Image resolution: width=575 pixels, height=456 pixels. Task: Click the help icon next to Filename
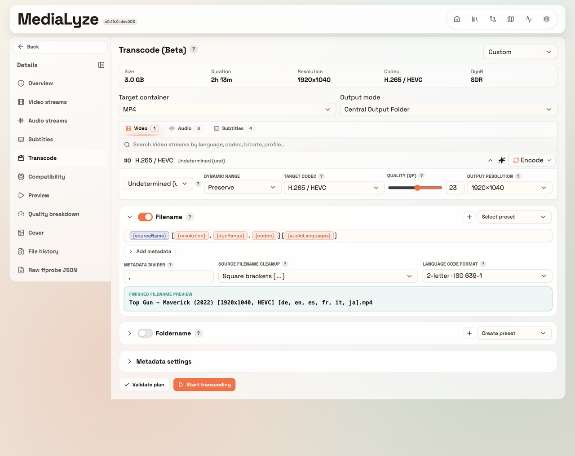coord(190,217)
